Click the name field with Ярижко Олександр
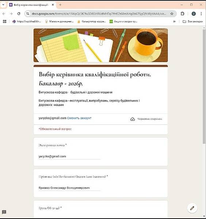 (69, 188)
